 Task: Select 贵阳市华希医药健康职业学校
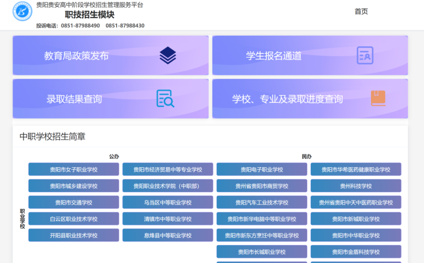click(x=356, y=169)
